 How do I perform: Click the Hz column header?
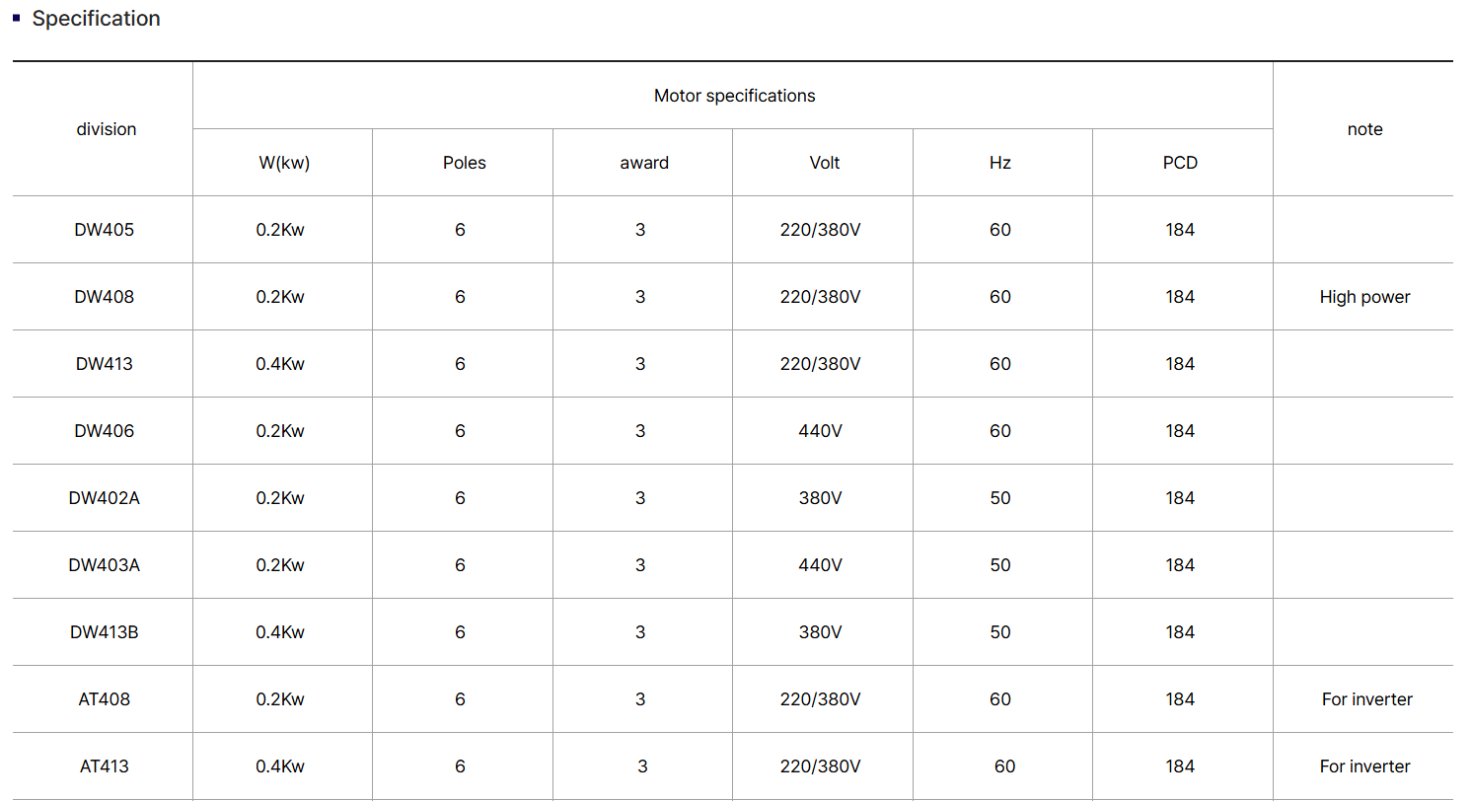(1000, 163)
